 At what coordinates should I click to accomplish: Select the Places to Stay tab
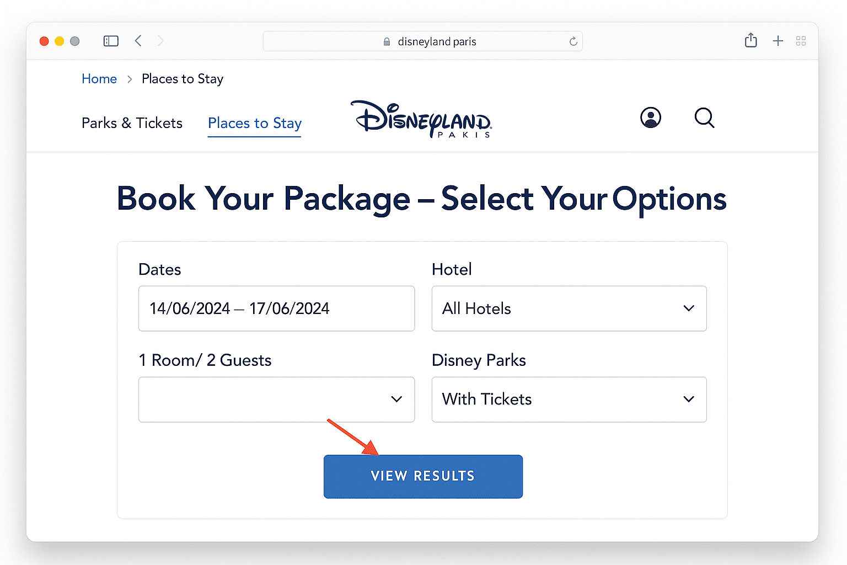255,123
